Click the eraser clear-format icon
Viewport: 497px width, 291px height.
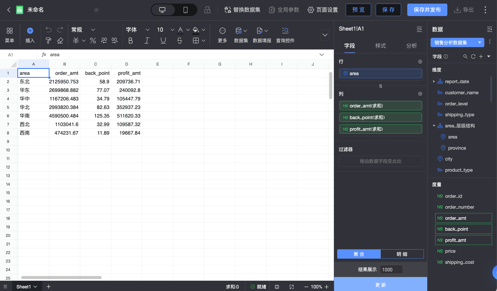60,41
